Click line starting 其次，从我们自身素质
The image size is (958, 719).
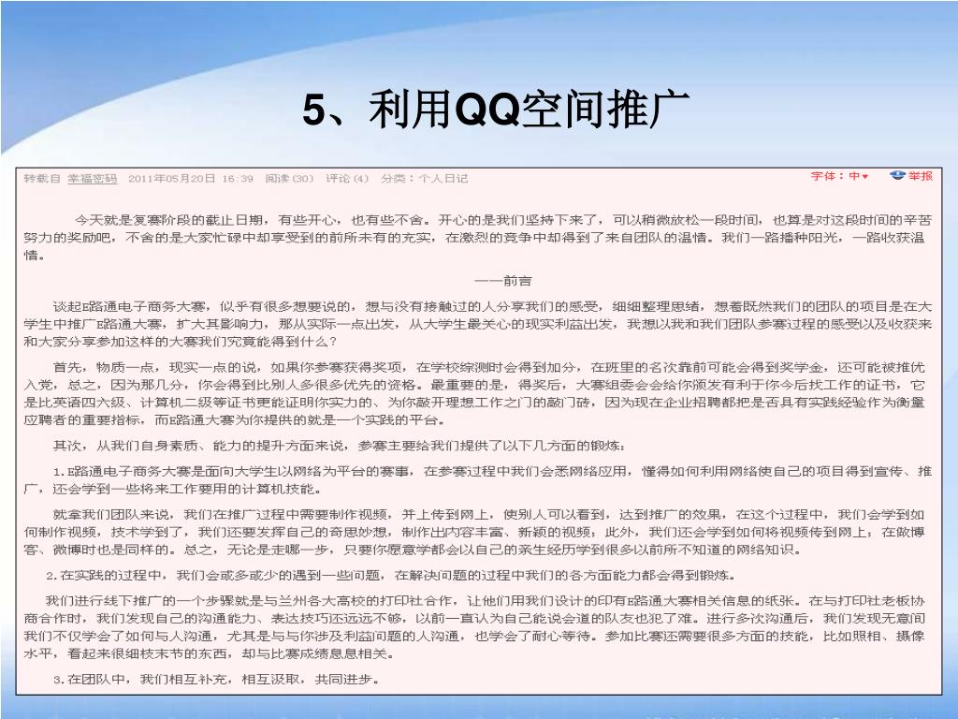click(339, 446)
